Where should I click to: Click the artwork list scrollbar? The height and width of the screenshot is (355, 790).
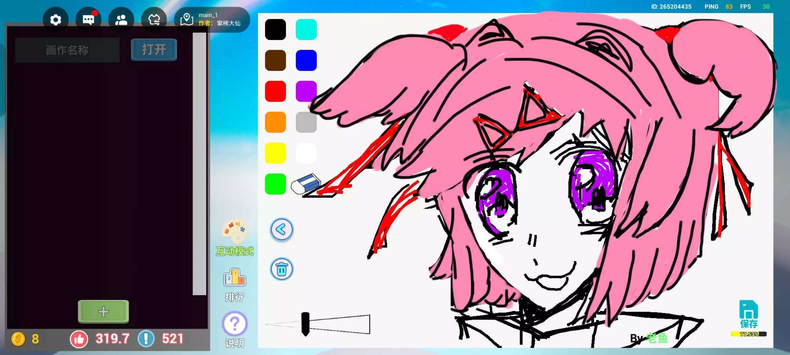[x=199, y=164]
